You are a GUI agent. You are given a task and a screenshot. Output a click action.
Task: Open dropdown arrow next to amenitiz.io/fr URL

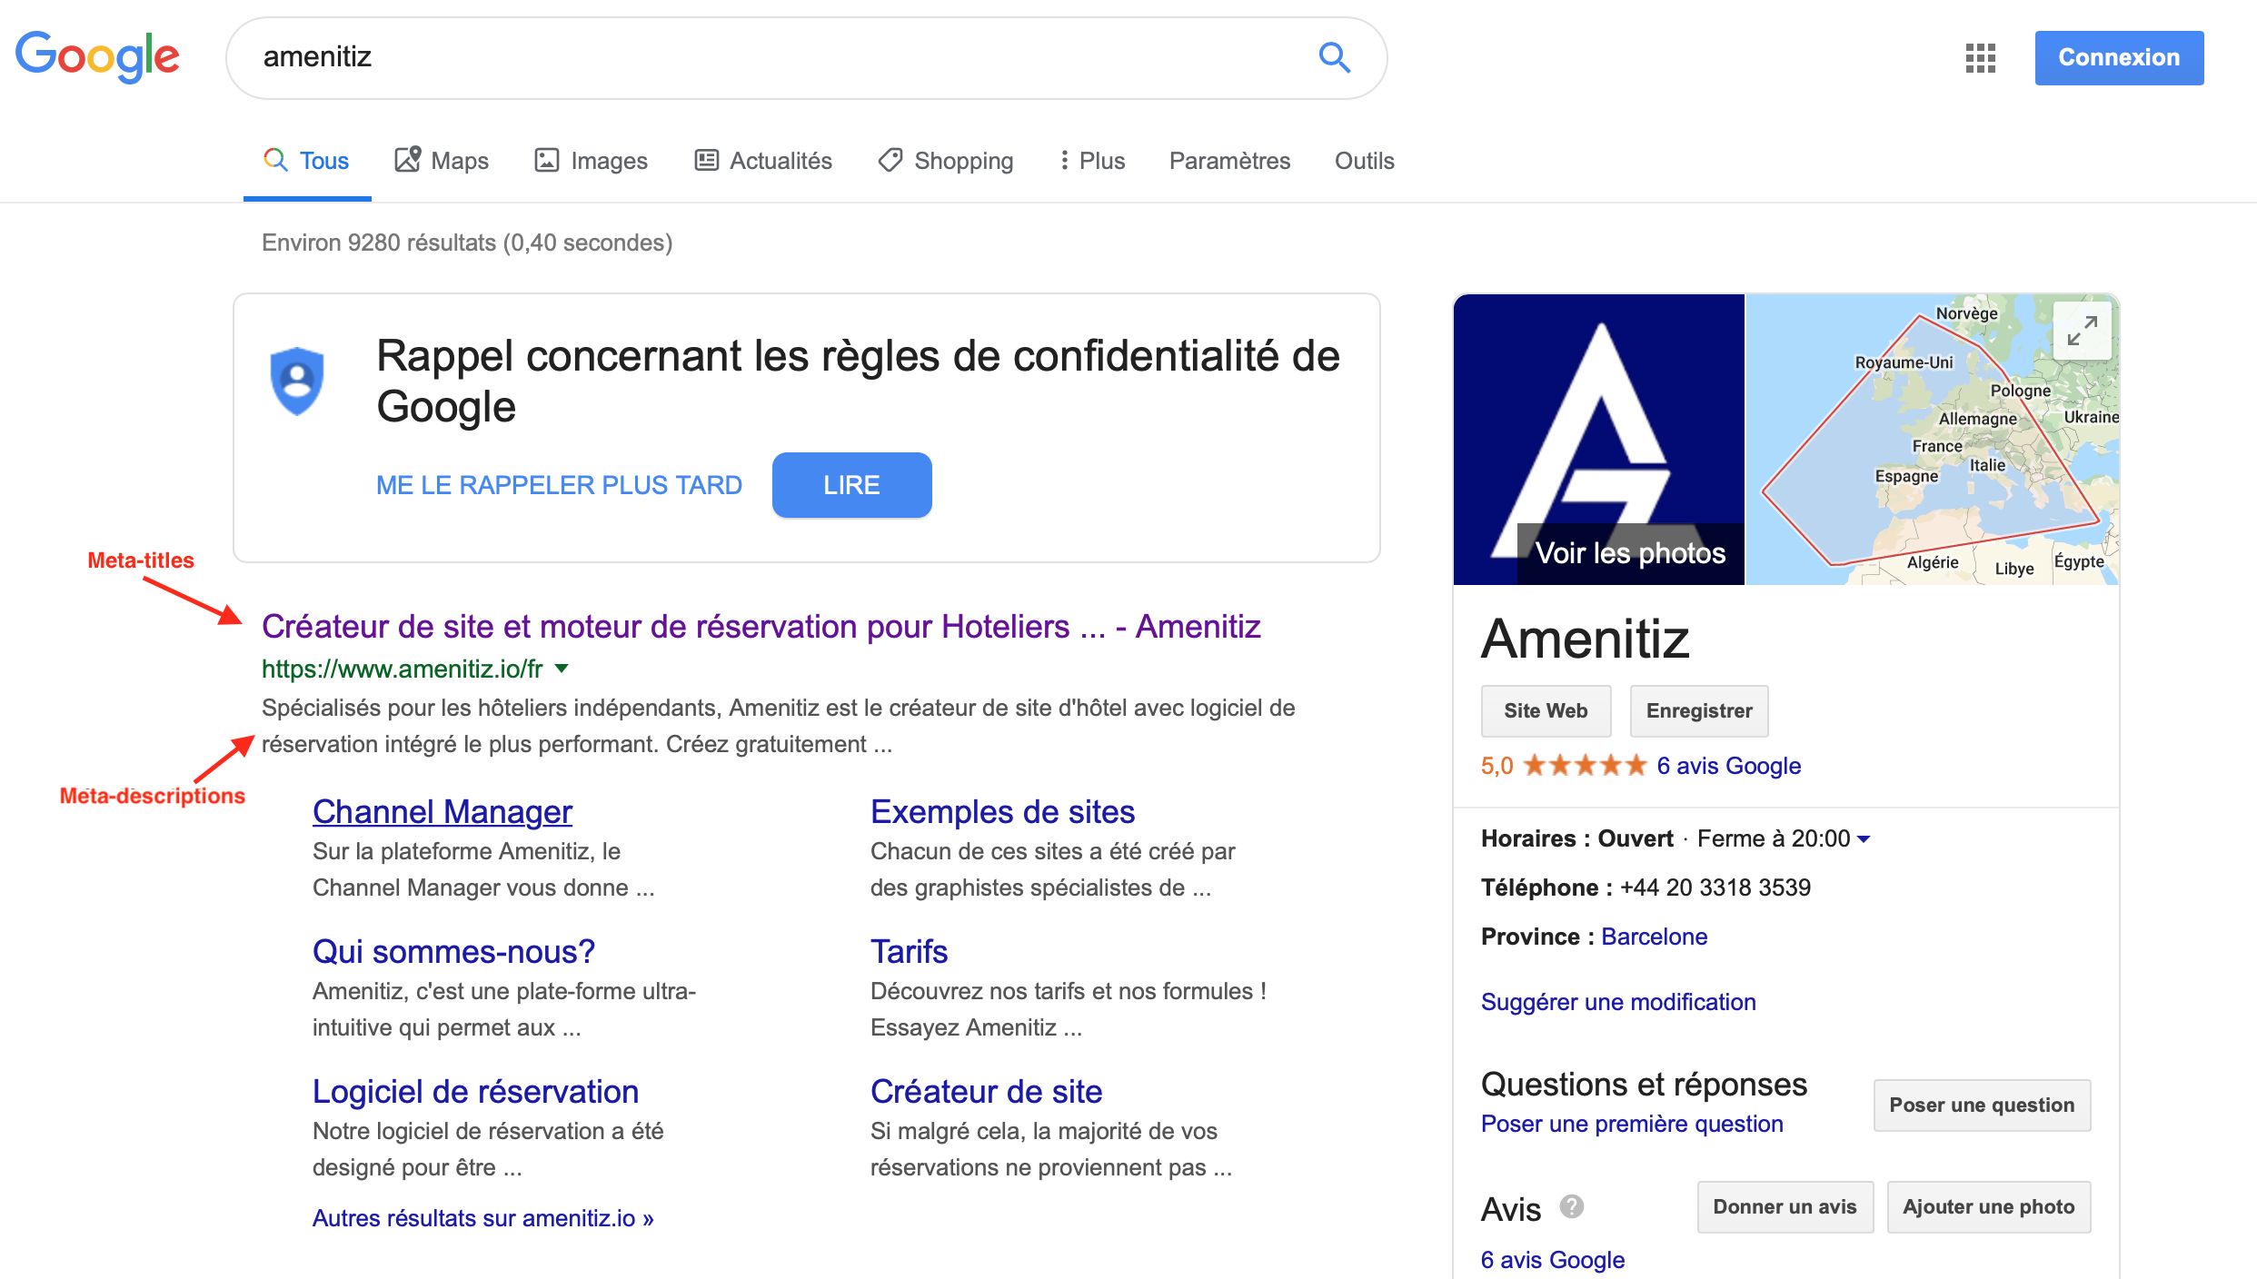click(562, 669)
